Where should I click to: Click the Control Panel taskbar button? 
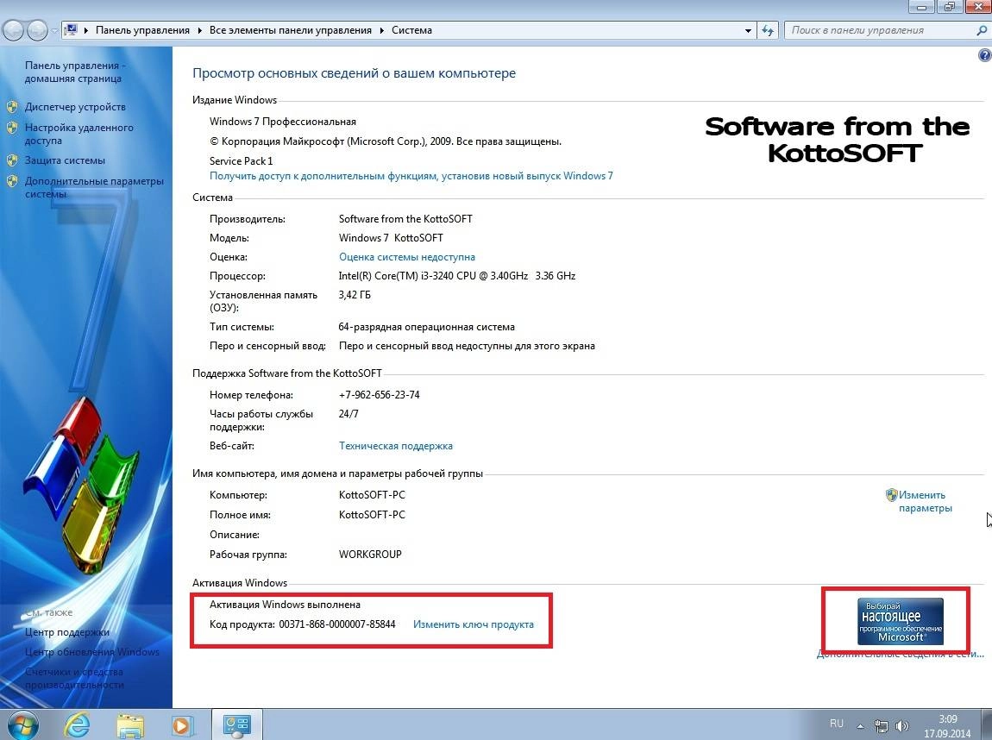(x=236, y=724)
